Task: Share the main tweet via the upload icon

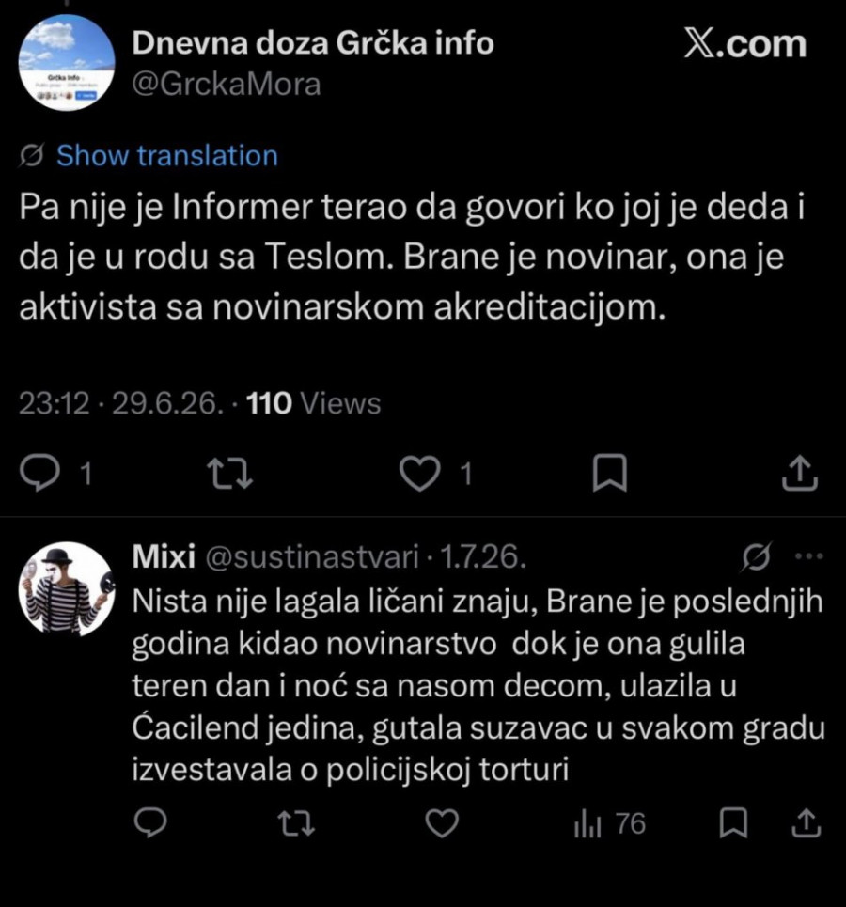Action: pos(800,473)
